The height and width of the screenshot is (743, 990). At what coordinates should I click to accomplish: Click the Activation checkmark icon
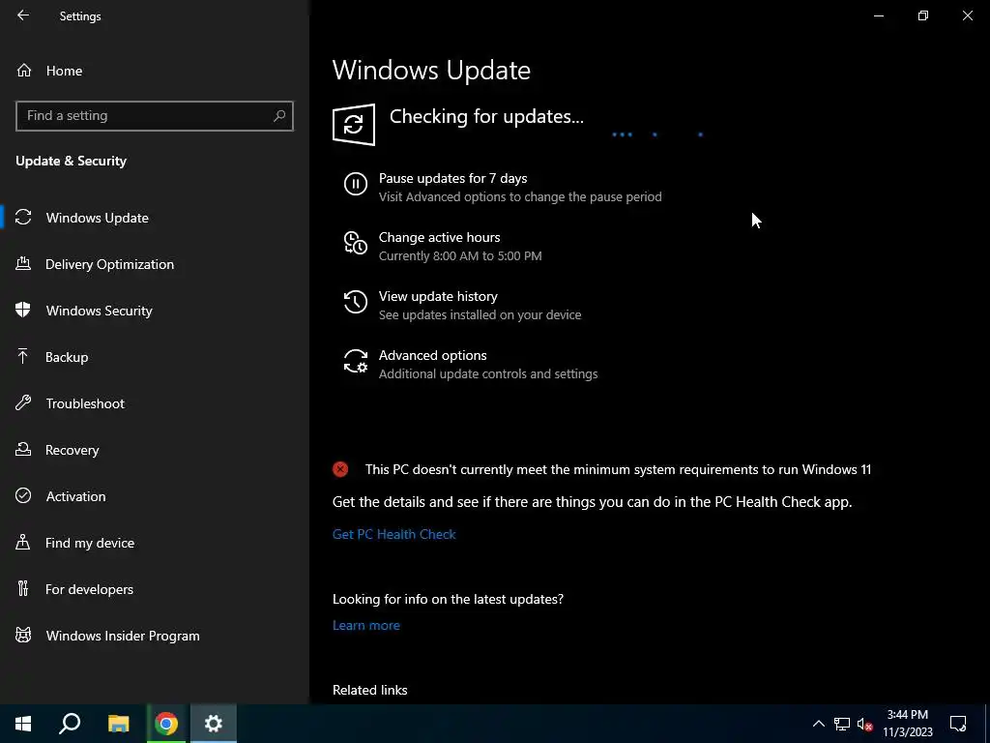tap(23, 496)
